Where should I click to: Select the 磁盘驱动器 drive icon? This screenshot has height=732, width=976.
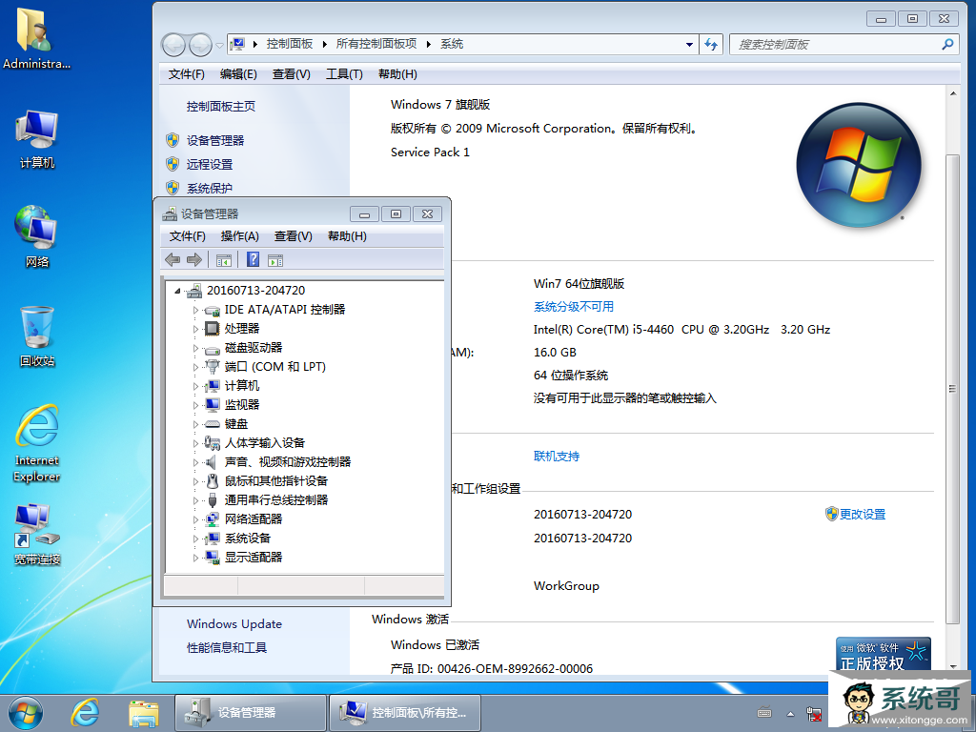point(213,349)
